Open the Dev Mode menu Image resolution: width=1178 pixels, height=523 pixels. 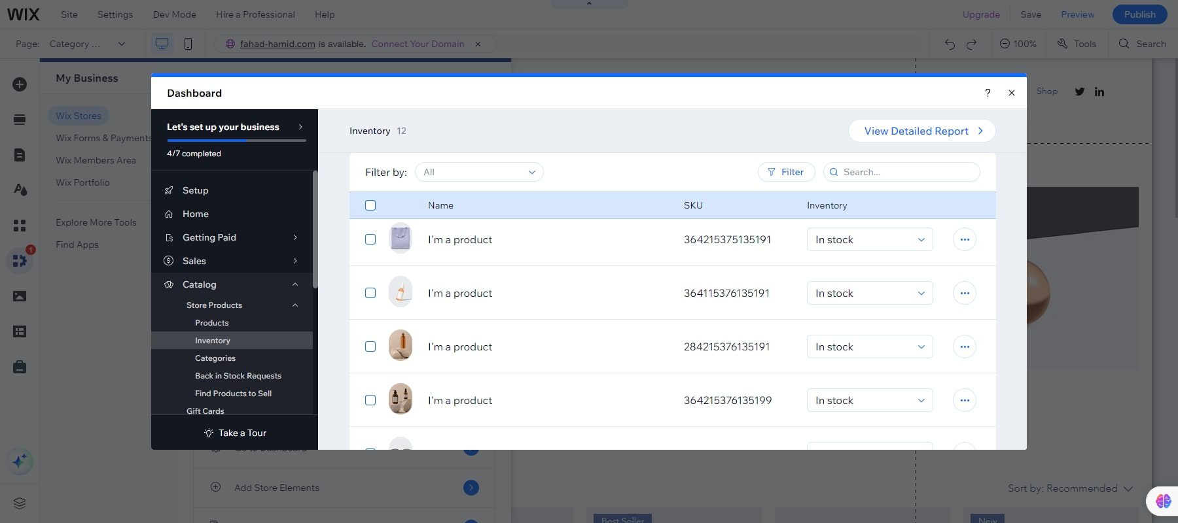(174, 14)
